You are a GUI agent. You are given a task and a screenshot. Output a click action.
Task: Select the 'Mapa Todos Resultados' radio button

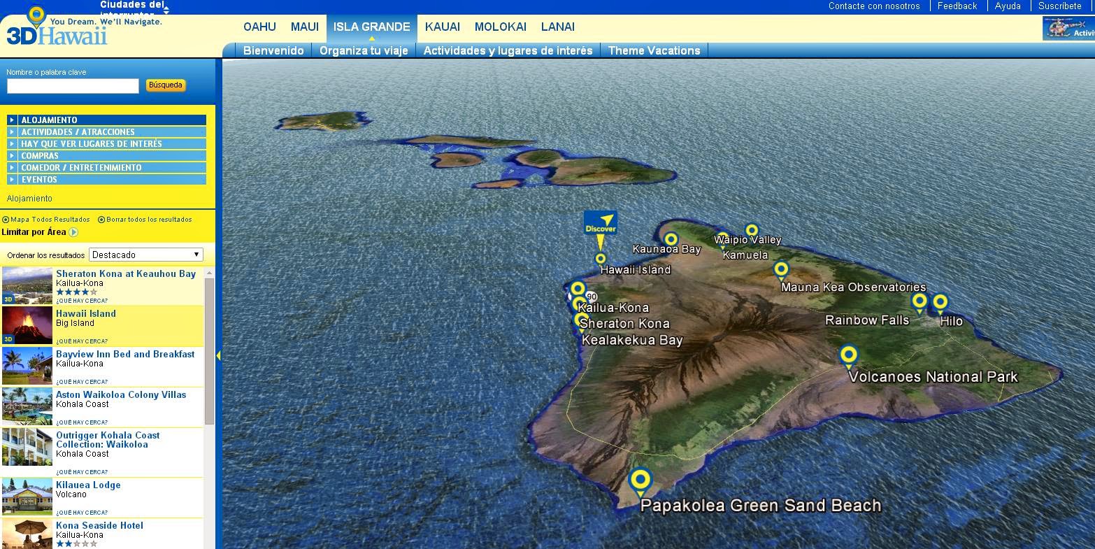pyautogui.click(x=6, y=219)
